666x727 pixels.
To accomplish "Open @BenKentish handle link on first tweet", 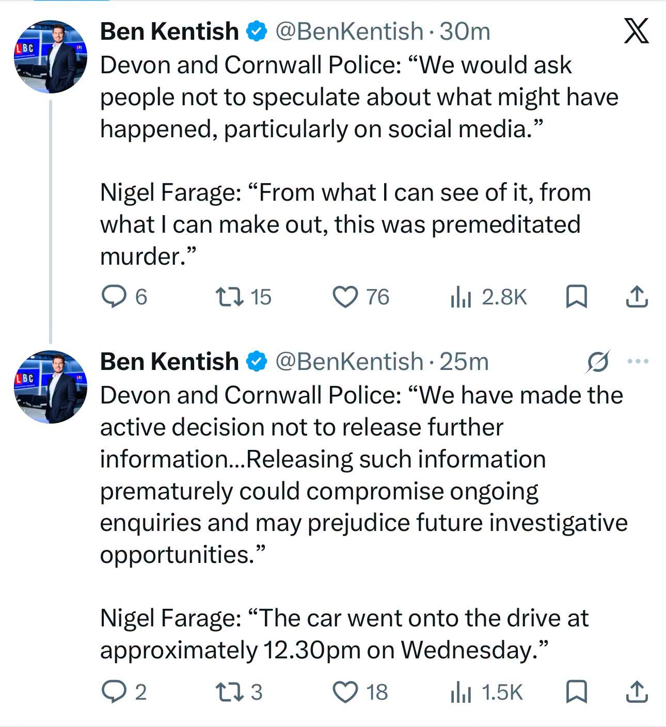I will (349, 32).
